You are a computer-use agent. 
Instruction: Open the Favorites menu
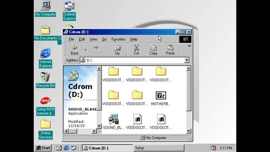(x=118, y=39)
